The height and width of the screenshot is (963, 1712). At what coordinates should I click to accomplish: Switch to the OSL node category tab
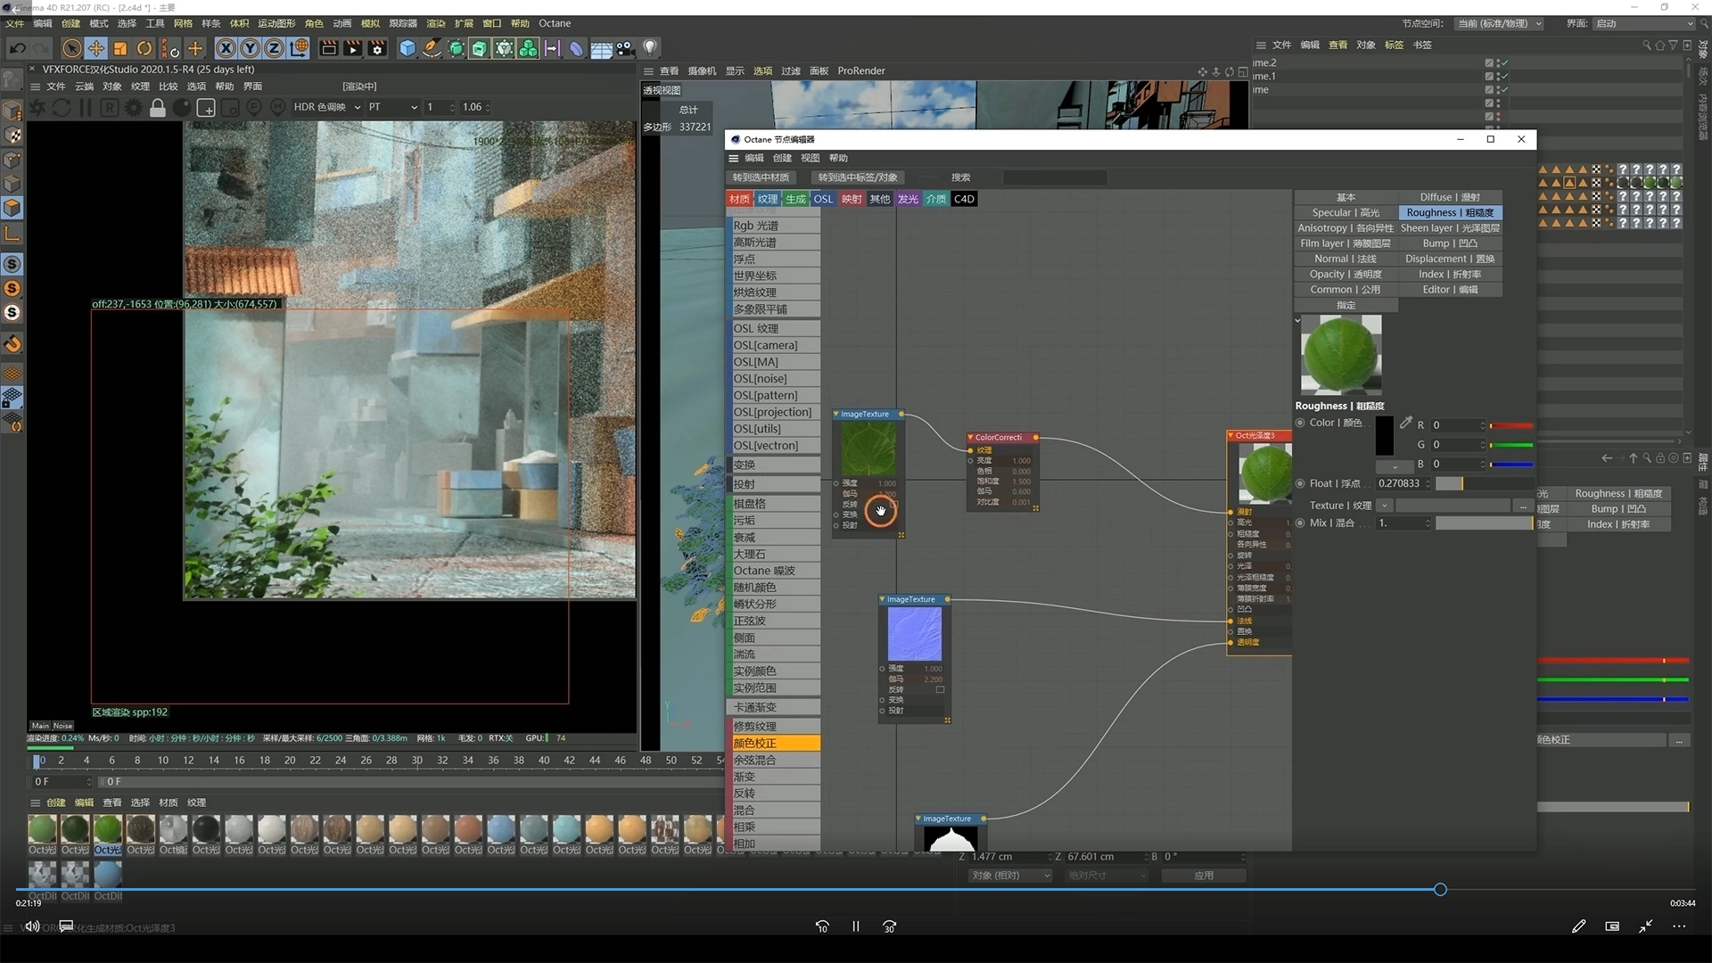pyautogui.click(x=823, y=199)
